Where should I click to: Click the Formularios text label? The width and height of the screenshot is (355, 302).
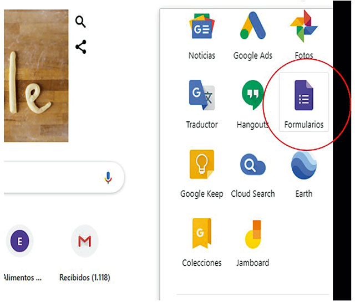click(x=303, y=125)
